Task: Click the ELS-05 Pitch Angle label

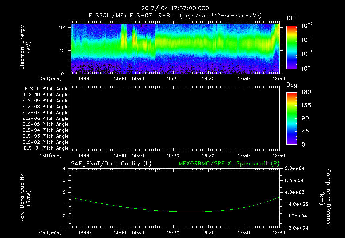Action: click(x=45, y=124)
